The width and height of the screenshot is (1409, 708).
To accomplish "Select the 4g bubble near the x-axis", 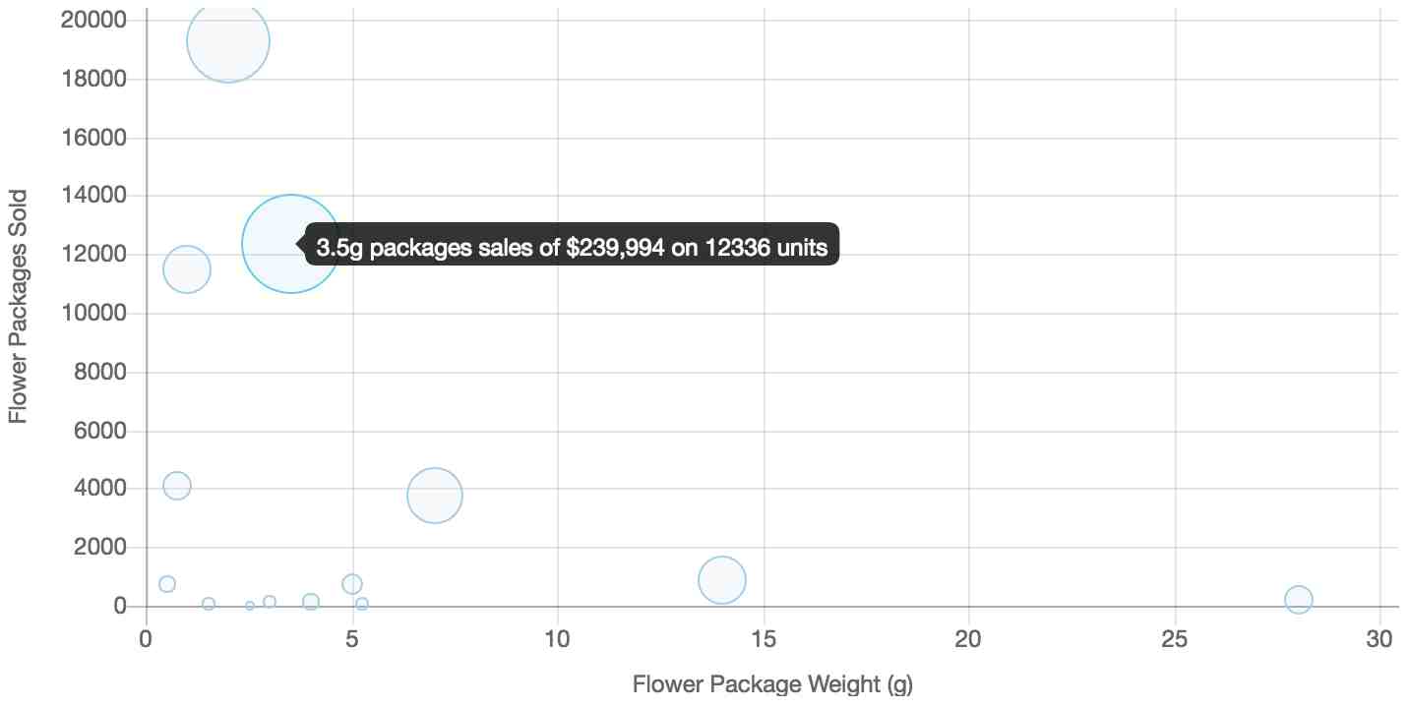I will 311,602.
